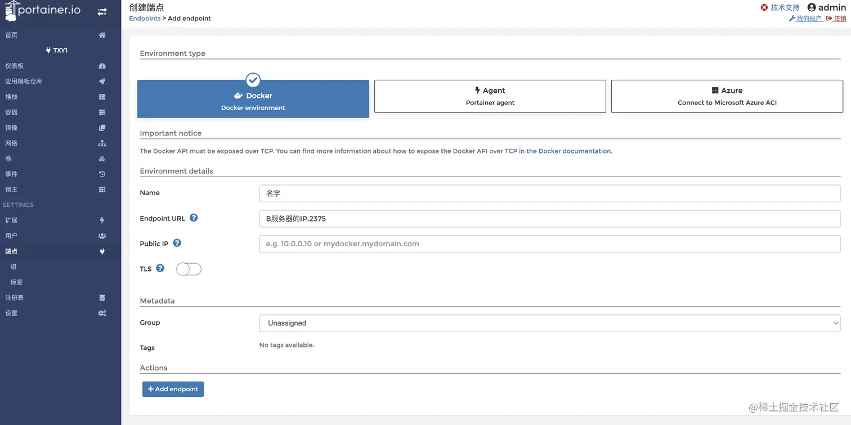This screenshot has height=425, width=851.
Task: Toggle the TLS switch on
Action: click(189, 269)
